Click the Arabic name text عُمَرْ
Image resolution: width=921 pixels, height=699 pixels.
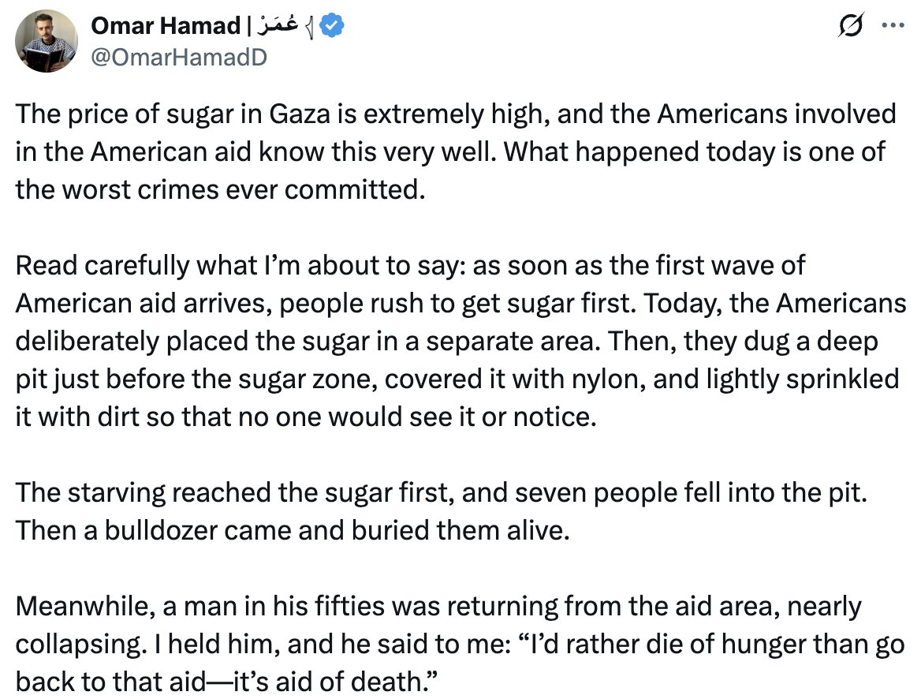click(x=278, y=25)
